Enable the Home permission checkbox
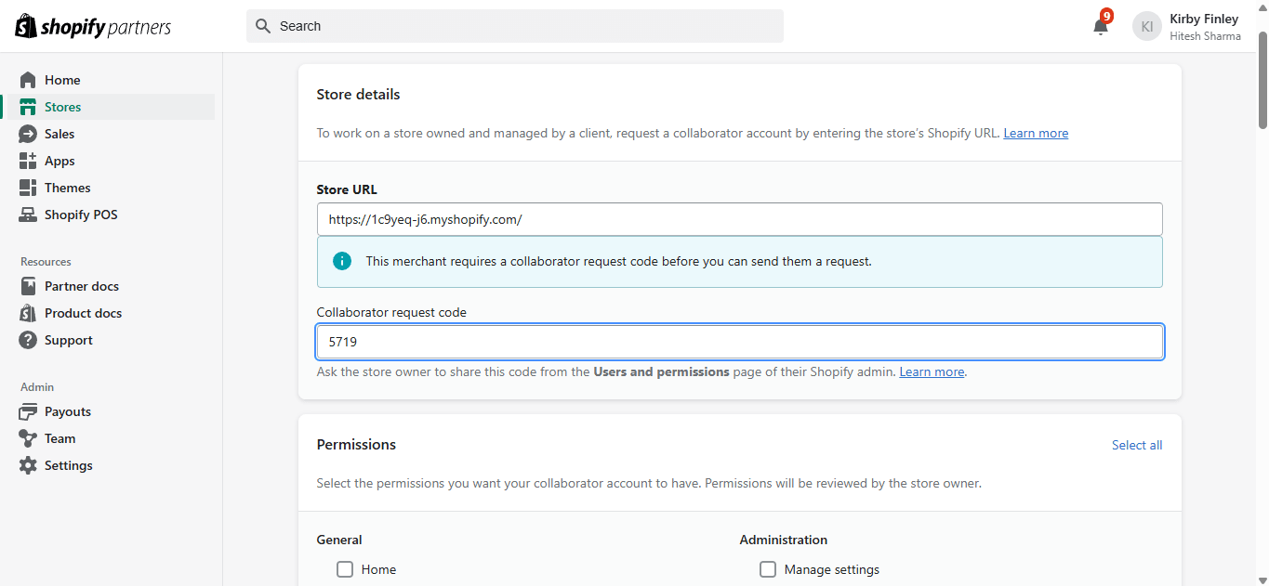This screenshot has width=1269, height=586. [x=345, y=569]
